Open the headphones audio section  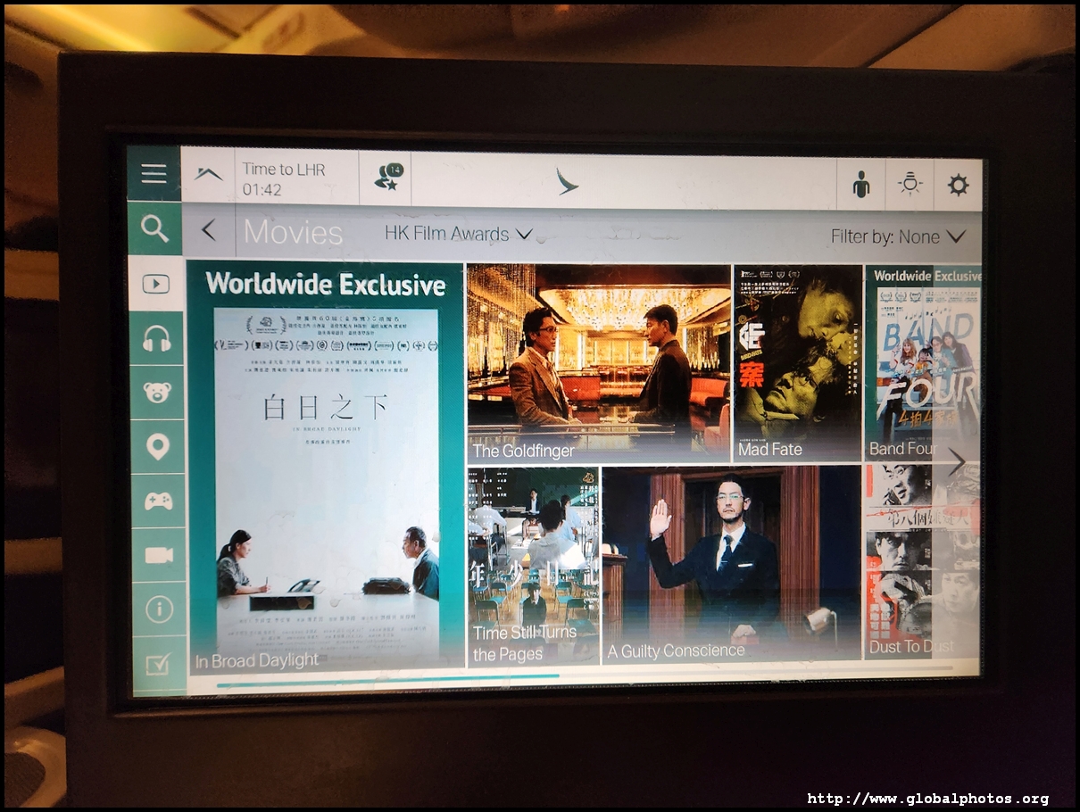157,338
